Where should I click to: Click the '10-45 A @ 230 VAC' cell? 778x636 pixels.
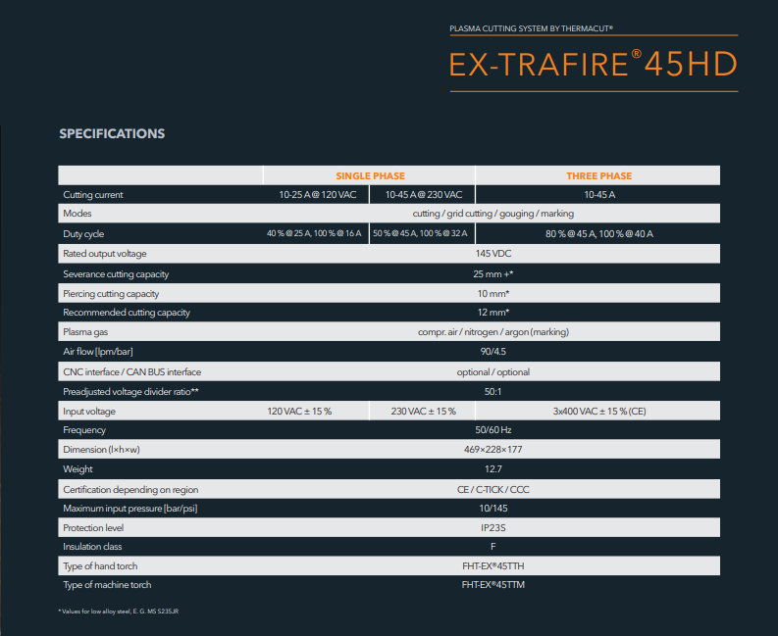coord(424,195)
